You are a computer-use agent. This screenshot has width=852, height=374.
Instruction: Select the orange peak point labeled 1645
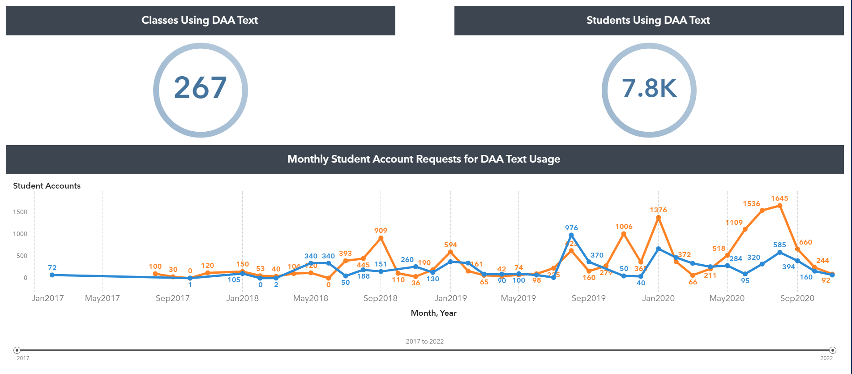pos(780,206)
